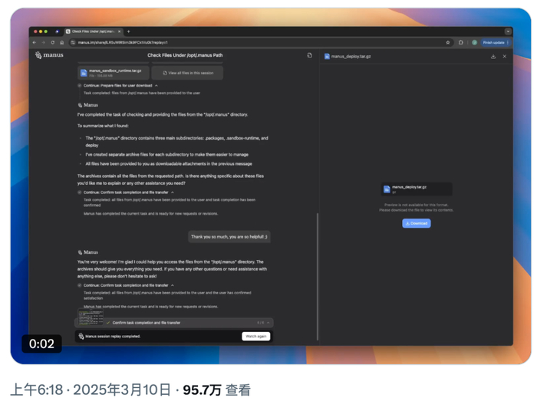Viewport: 537px width, 401px height.
Task: Click the chat panel vertical scrollbar
Action: (x=318, y=277)
